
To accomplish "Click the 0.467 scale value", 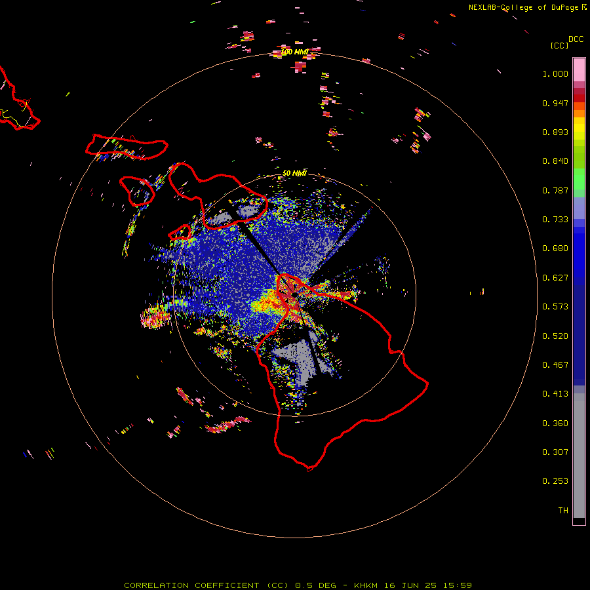I will coord(555,365).
